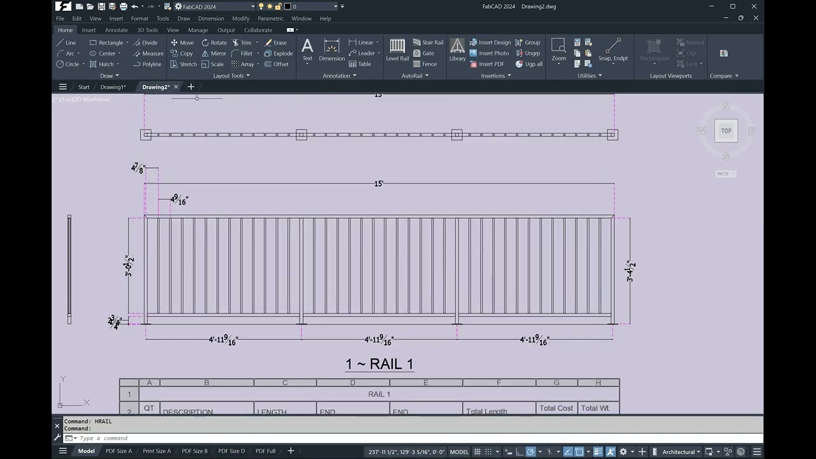The height and width of the screenshot is (459, 816).
Task: Switch to the Drawing1 document tab
Action: 113,87
